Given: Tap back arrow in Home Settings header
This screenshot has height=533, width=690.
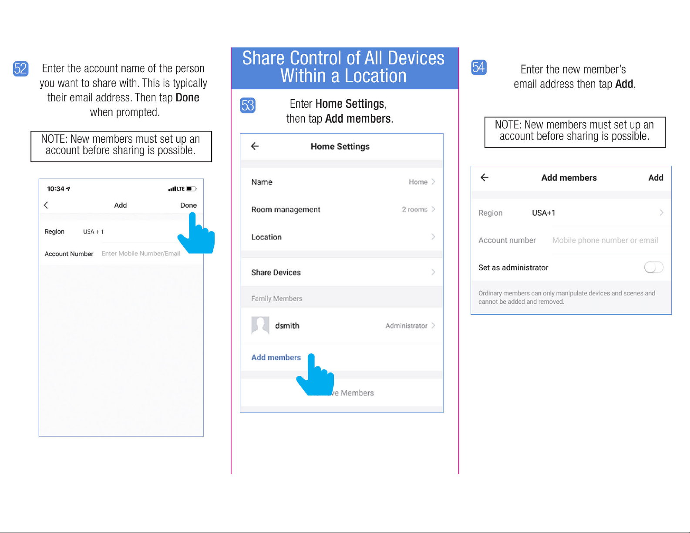Looking at the screenshot, I should (x=255, y=146).
